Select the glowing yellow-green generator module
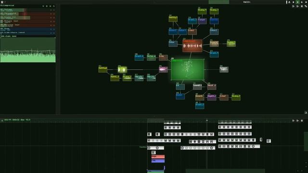This screenshot has width=308, height=173. (122, 69)
